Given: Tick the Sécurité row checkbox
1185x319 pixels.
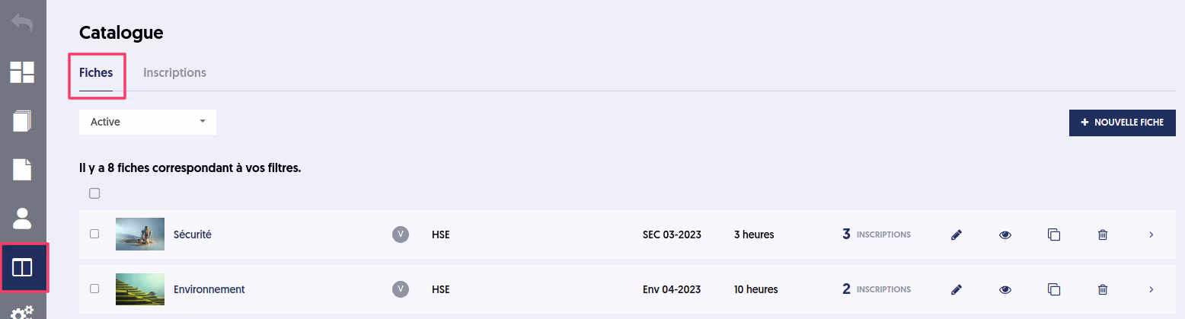Looking at the screenshot, I should pyautogui.click(x=94, y=234).
